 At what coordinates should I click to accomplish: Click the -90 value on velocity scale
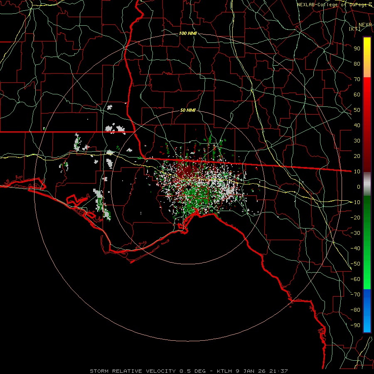(x=355, y=325)
